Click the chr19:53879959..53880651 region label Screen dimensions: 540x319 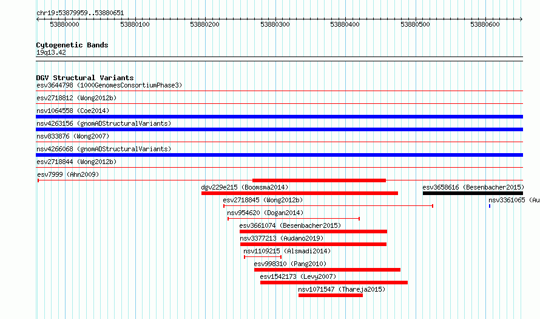click(80, 13)
